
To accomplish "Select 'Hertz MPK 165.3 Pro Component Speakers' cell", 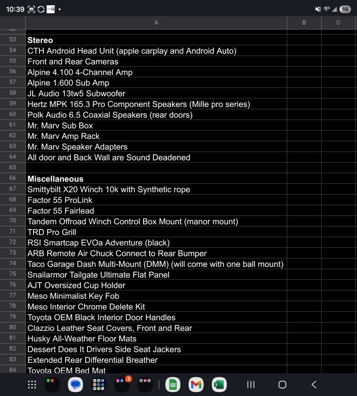I will [156, 104].
